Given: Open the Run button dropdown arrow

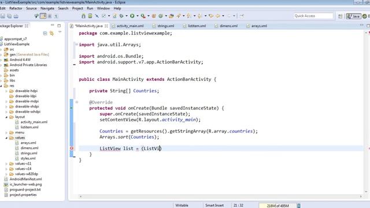Looking at the screenshot, I should click(x=137, y=16).
